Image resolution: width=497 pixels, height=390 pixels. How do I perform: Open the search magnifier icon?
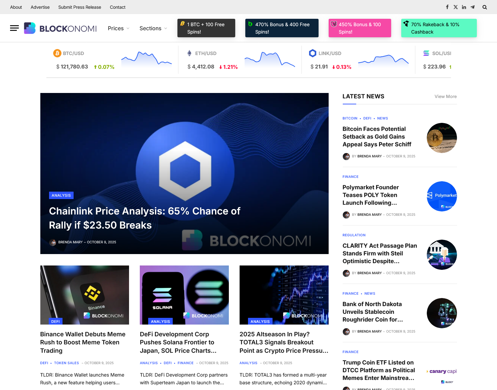coord(485,7)
